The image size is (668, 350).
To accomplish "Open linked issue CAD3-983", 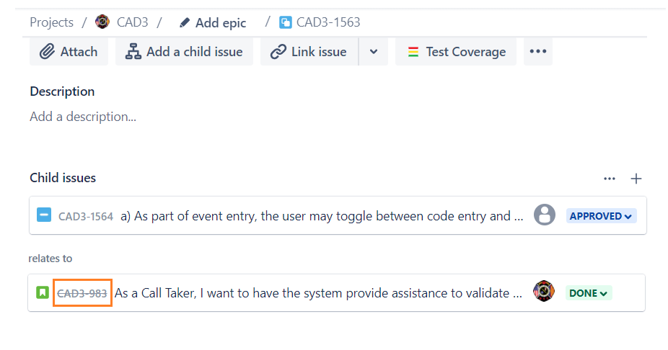I will pyautogui.click(x=82, y=293).
